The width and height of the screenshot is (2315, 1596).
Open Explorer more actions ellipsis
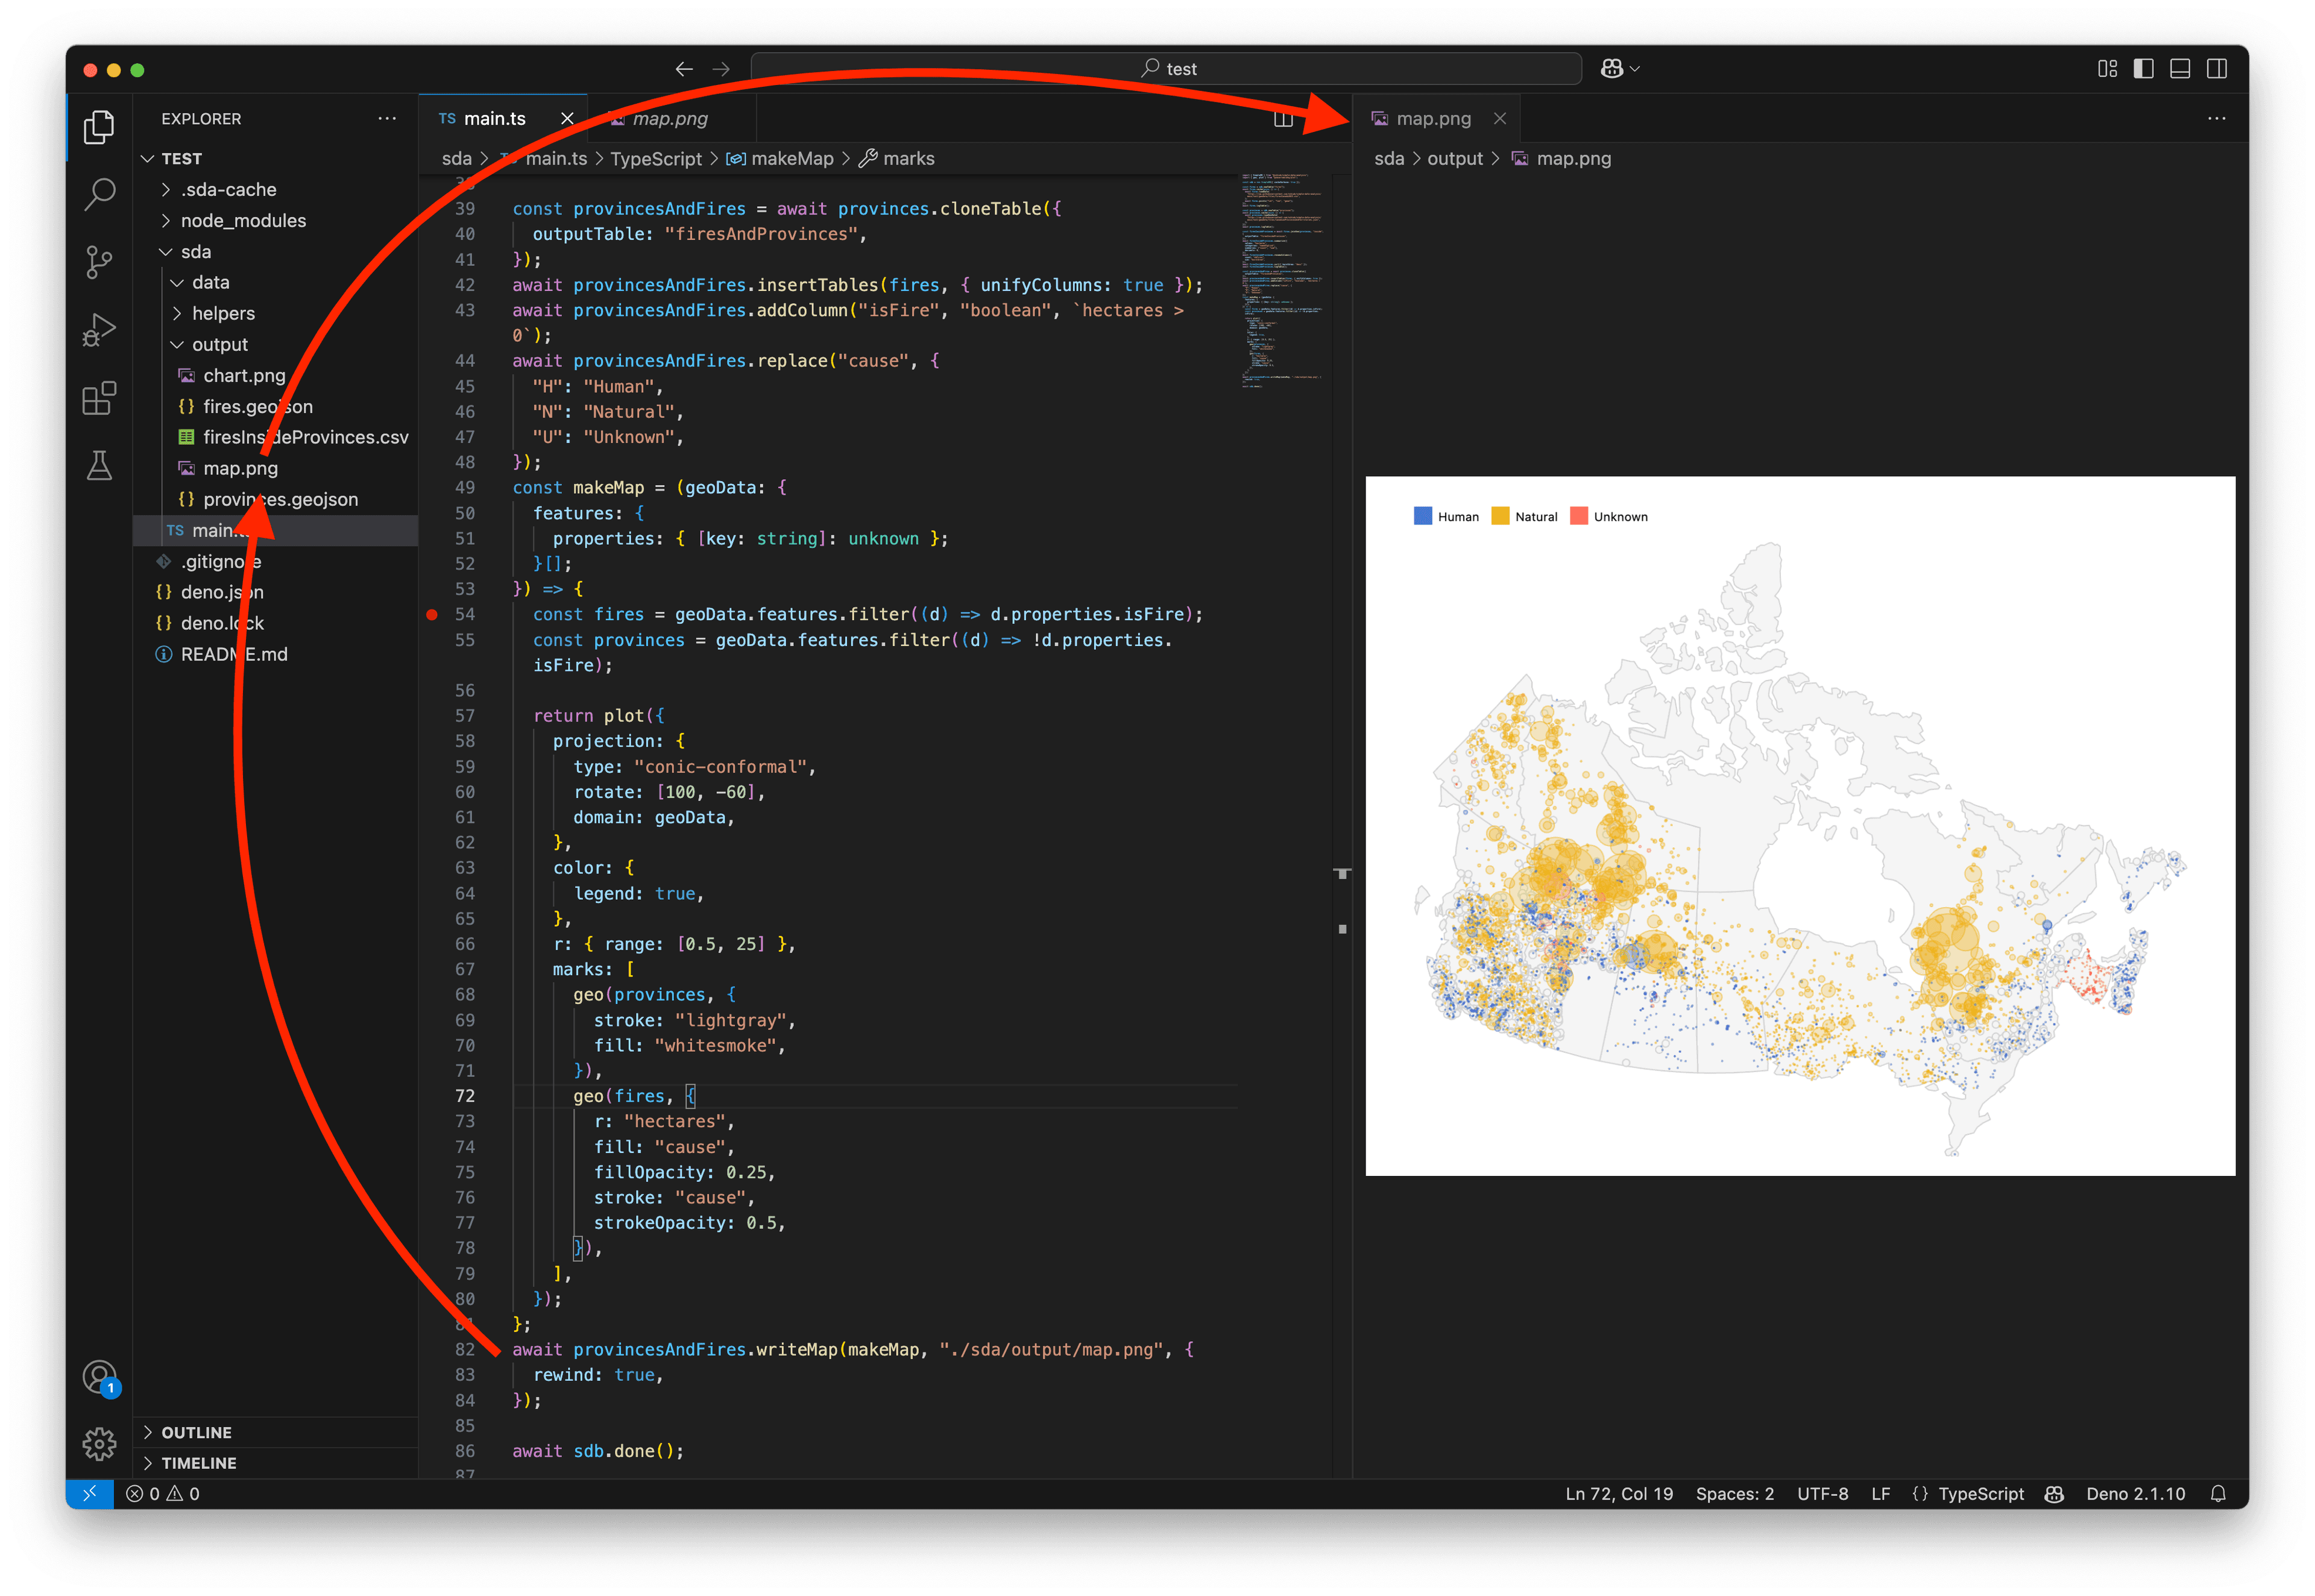point(387,118)
